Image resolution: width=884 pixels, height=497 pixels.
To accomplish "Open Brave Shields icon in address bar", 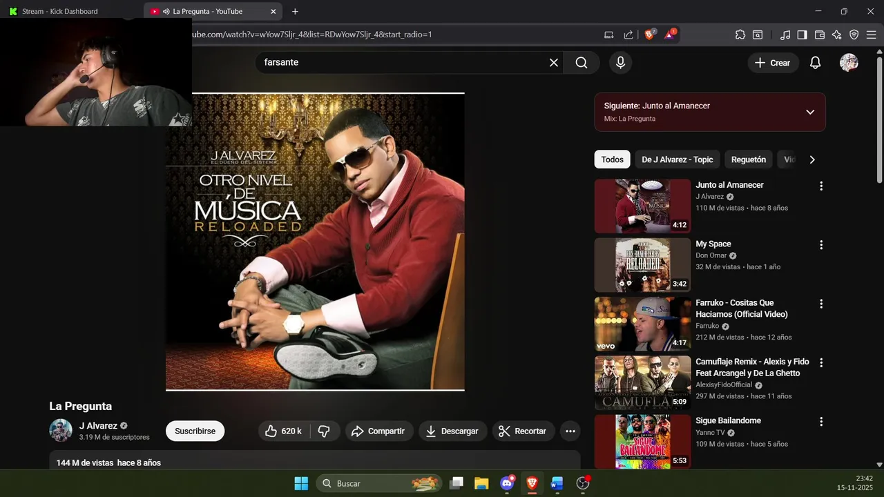I will tap(649, 35).
